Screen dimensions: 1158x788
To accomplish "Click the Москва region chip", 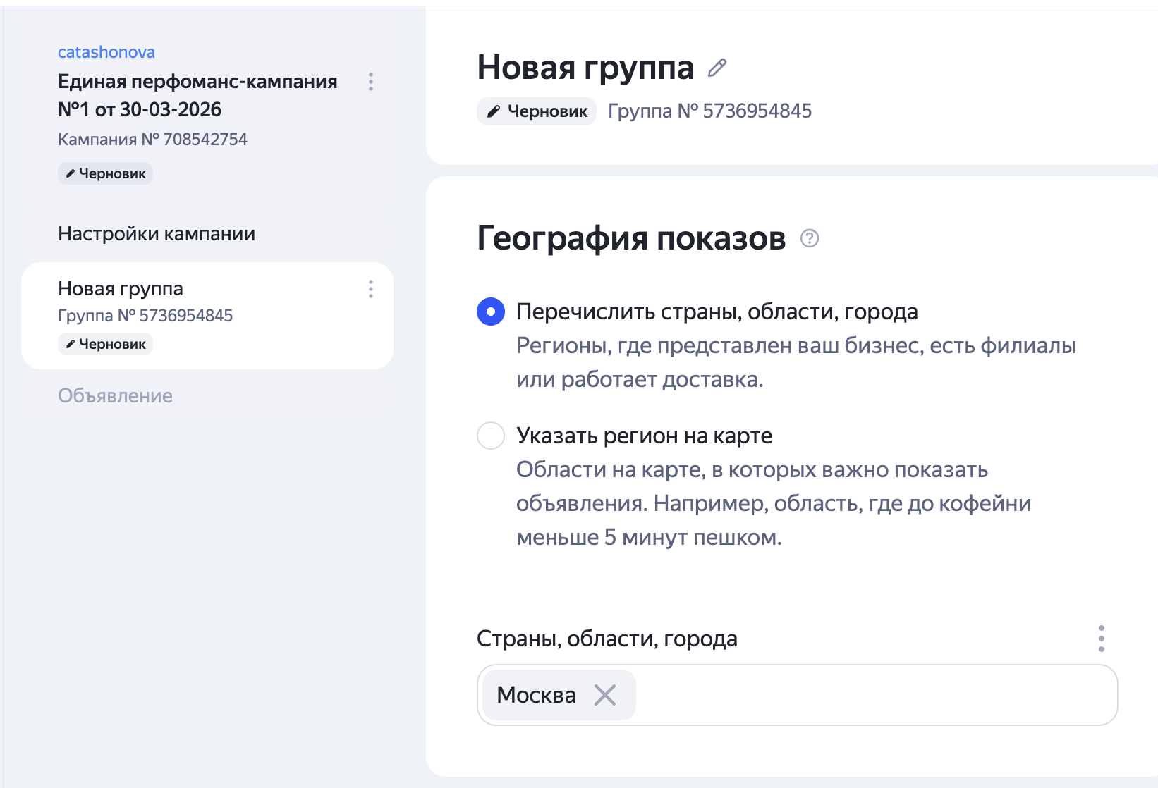I will tap(536, 695).
